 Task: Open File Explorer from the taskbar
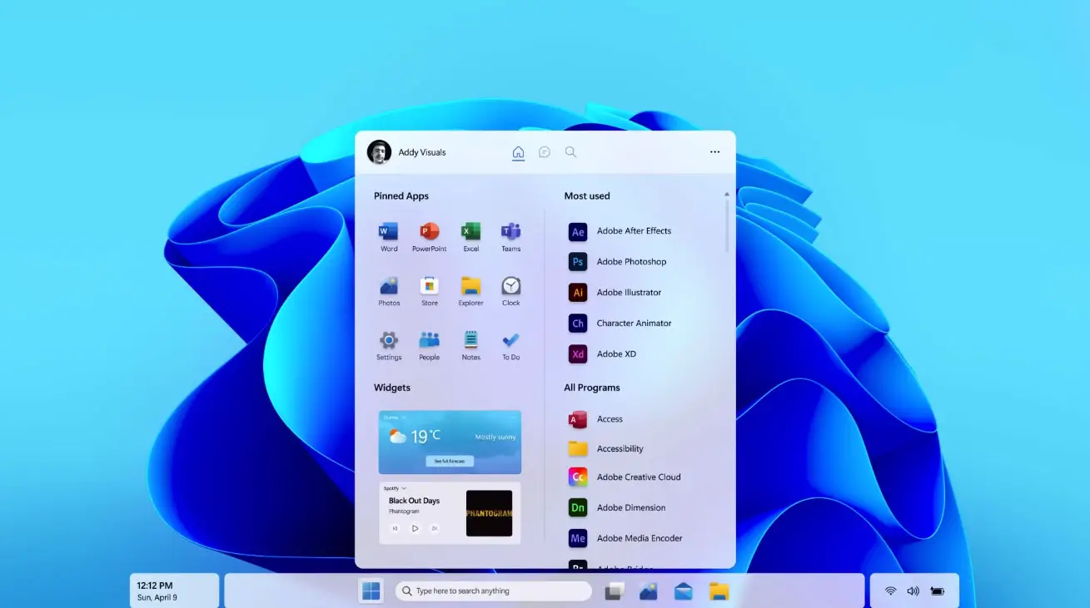(x=719, y=591)
